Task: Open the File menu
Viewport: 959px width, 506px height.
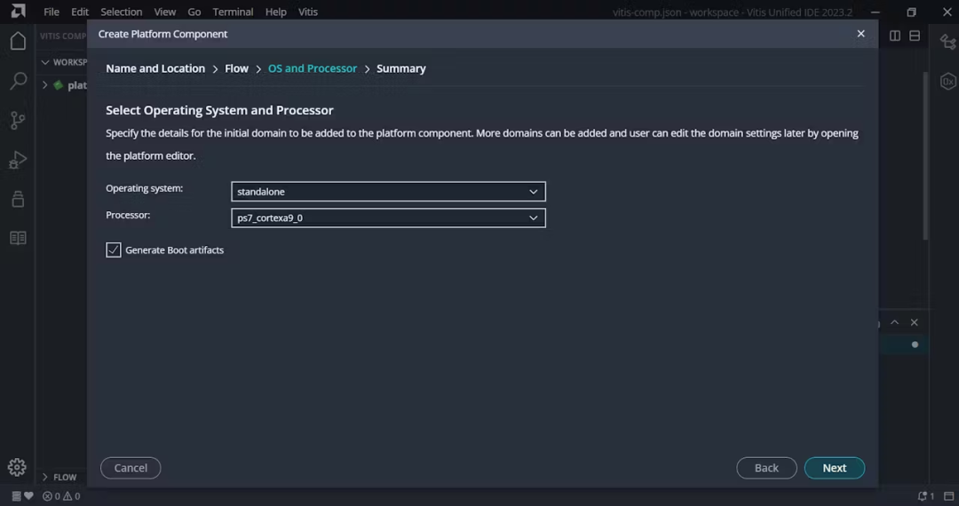Action: point(52,12)
